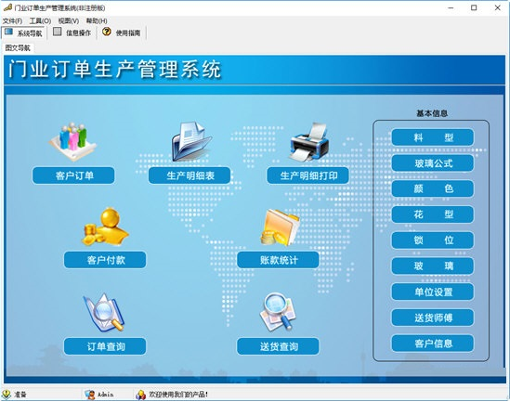The image size is (510, 402).
Task: Click the 单位设置 button
Action: [x=433, y=292]
